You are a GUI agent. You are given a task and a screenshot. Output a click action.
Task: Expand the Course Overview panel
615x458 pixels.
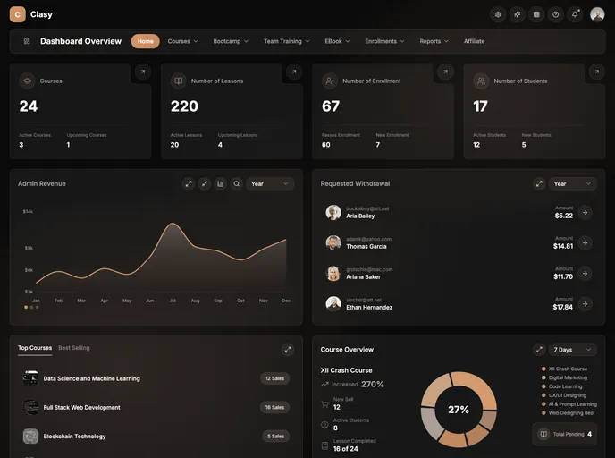[539, 349]
